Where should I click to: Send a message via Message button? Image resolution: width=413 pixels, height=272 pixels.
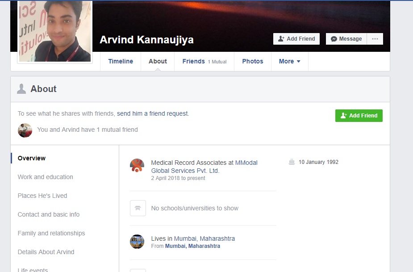(346, 39)
